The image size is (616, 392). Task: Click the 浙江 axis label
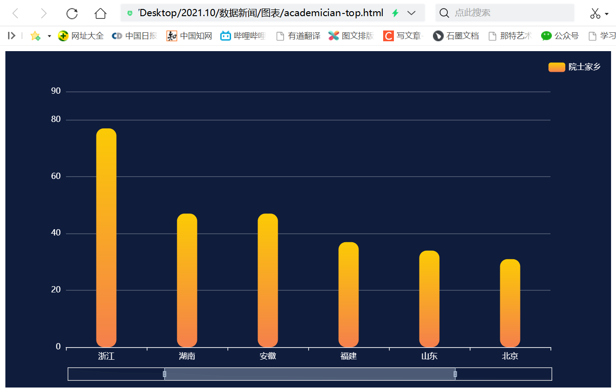106,356
